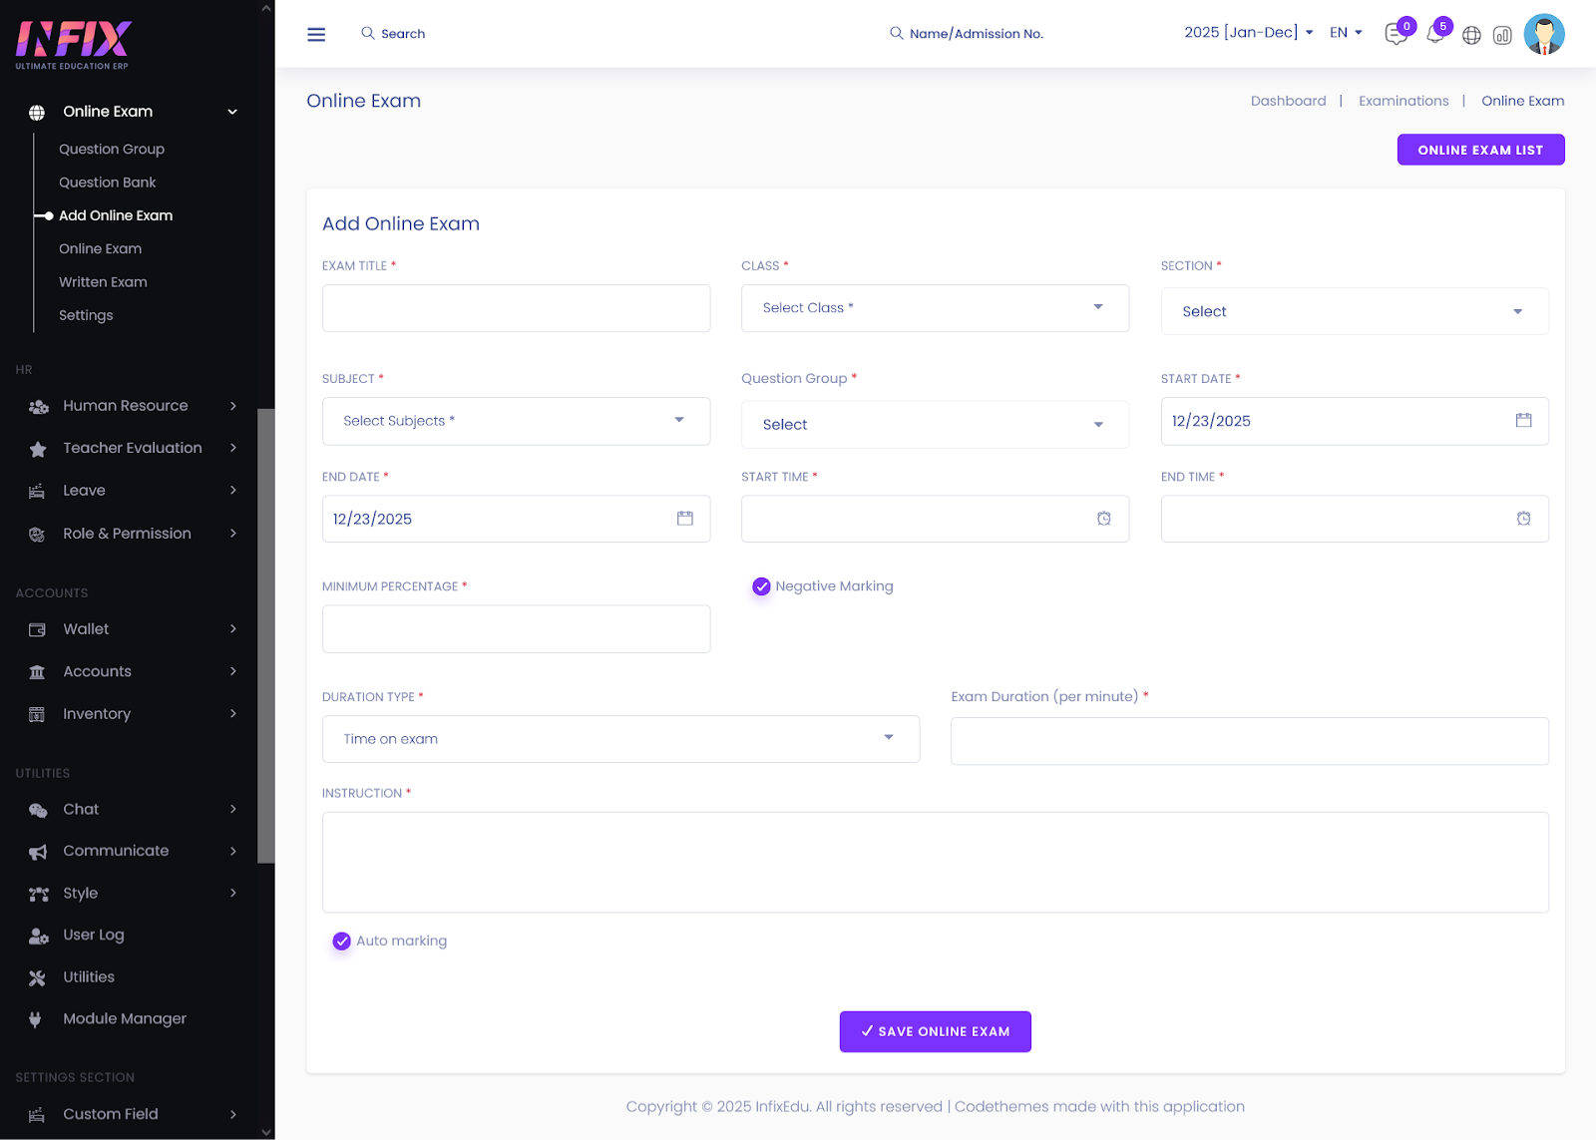Screen dimensions: 1596x1140
Task: Click the hamburger menu icon
Action: (316, 34)
